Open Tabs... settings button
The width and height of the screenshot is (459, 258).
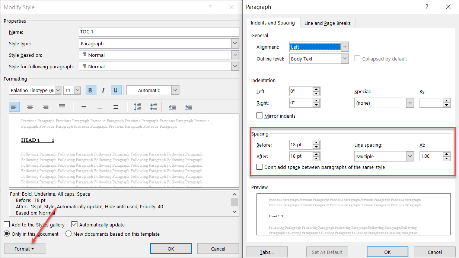(267, 252)
